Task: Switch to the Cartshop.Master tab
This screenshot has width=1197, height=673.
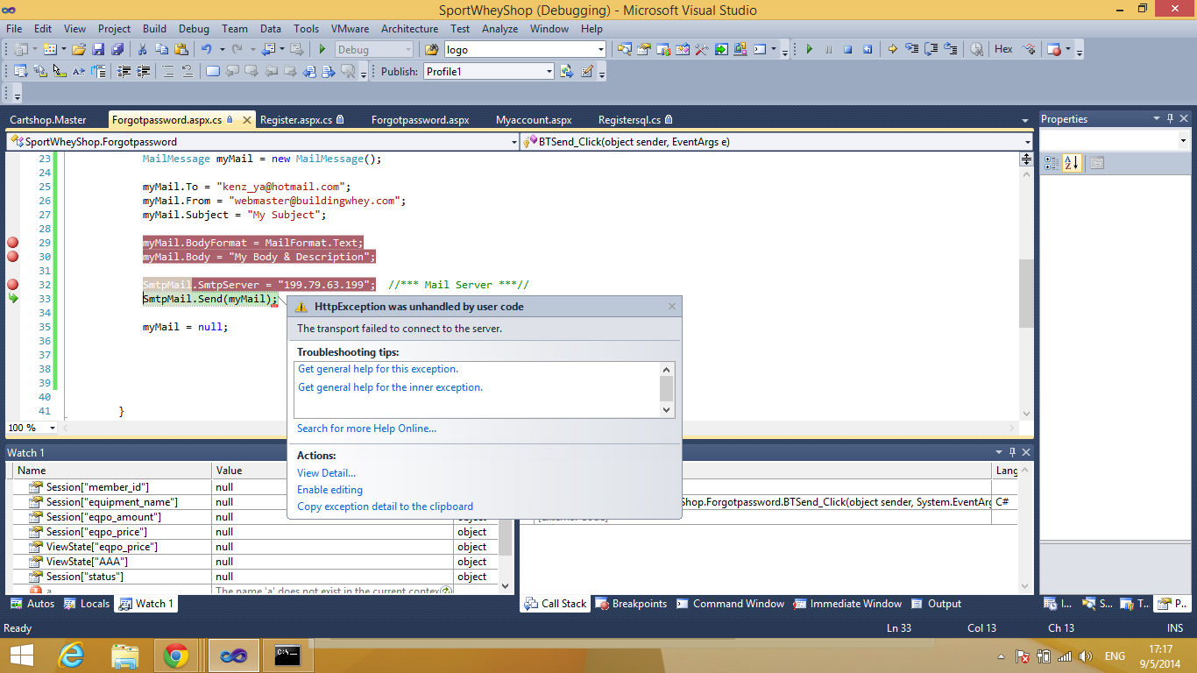Action: pyautogui.click(x=48, y=120)
